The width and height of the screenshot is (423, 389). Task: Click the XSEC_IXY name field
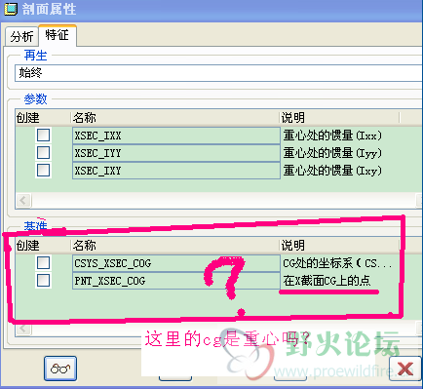coord(176,171)
